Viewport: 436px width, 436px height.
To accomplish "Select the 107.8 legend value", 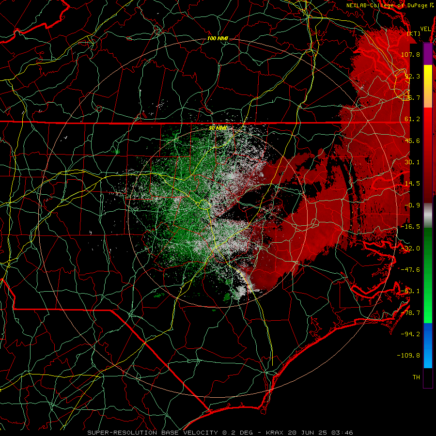I will (410, 54).
